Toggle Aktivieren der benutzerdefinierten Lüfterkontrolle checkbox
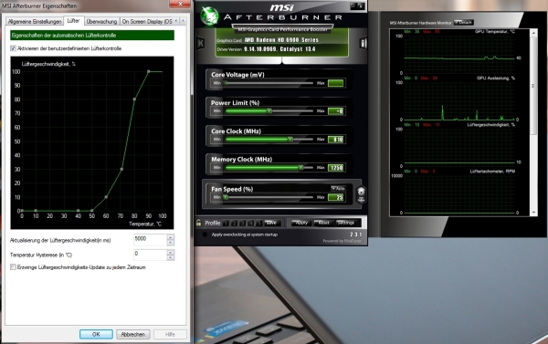Screen dimensions: 548x344 14,48
